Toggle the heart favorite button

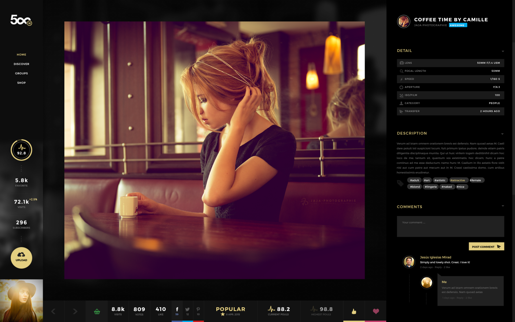(376, 311)
